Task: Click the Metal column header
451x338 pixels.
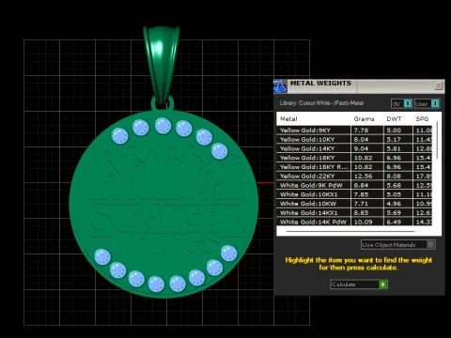Action: pyautogui.click(x=288, y=119)
